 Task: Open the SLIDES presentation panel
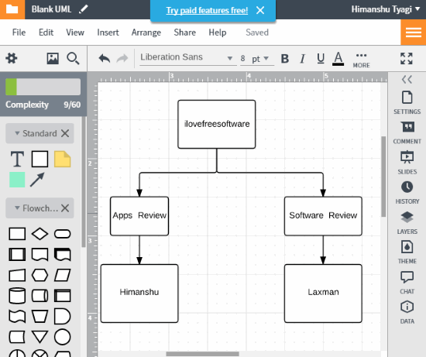pyautogui.click(x=407, y=163)
